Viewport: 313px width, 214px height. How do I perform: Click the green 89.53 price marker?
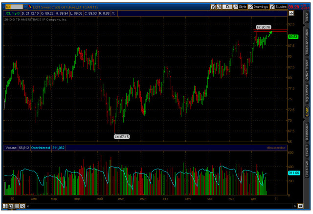coord(293,37)
